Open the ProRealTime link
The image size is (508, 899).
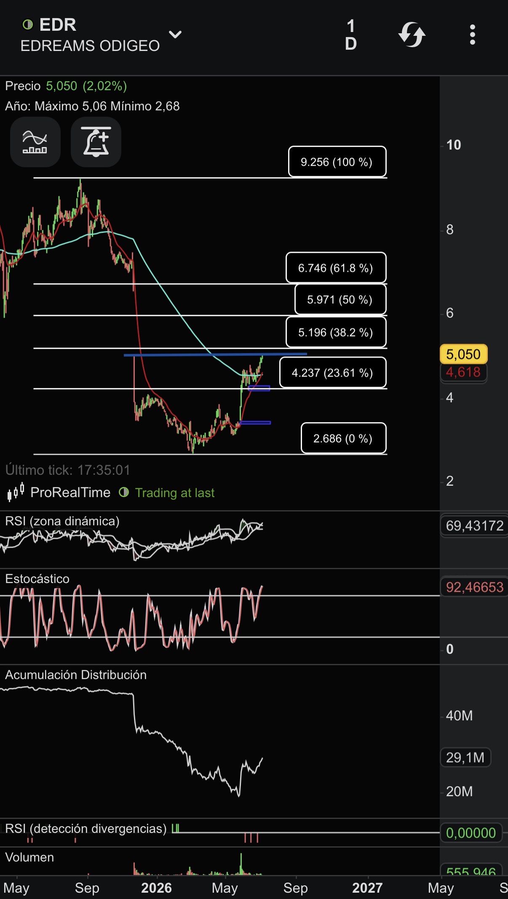coord(70,492)
